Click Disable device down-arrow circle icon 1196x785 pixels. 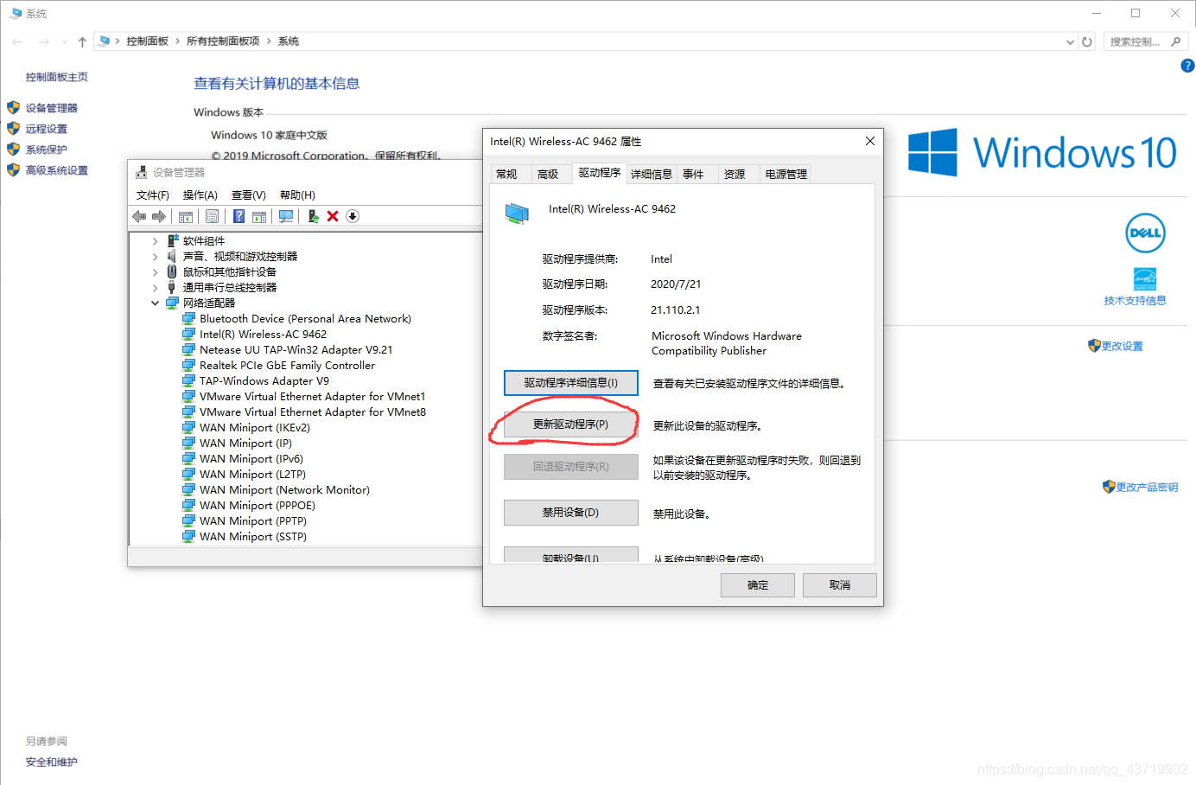353,216
